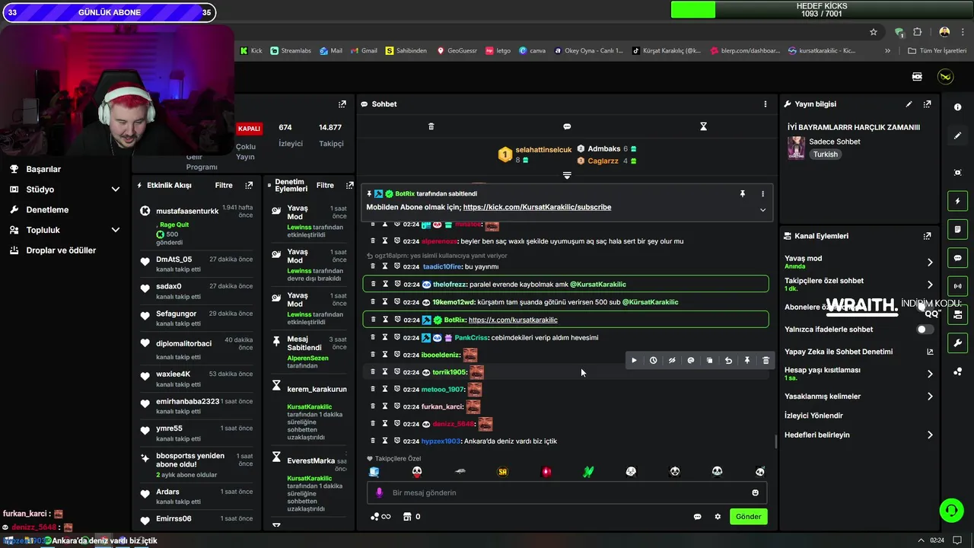Open green headset support button

tap(950, 510)
